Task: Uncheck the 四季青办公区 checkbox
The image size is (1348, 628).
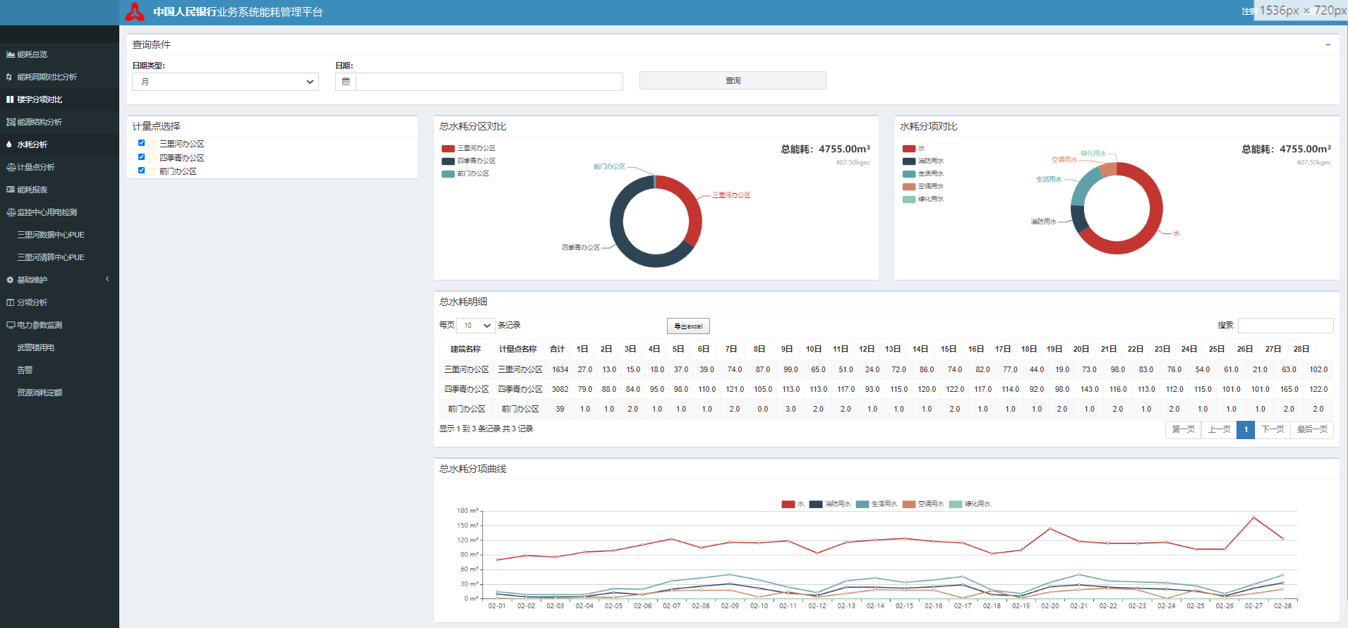Action: [x=141, y=157]
